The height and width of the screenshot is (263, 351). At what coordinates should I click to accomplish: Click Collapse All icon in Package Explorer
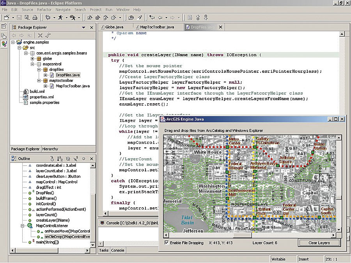40,35
